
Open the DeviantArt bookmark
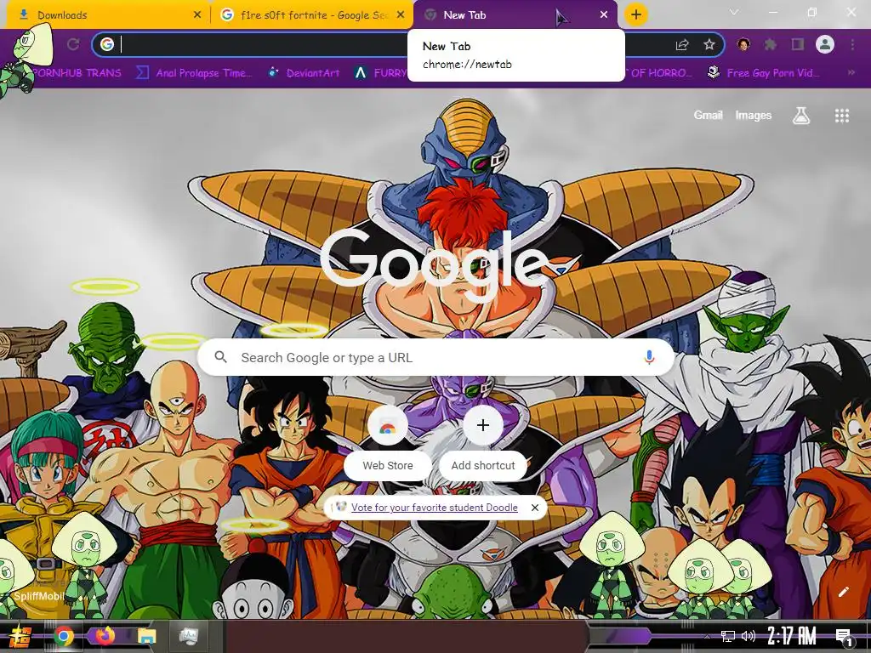(304, 73)
